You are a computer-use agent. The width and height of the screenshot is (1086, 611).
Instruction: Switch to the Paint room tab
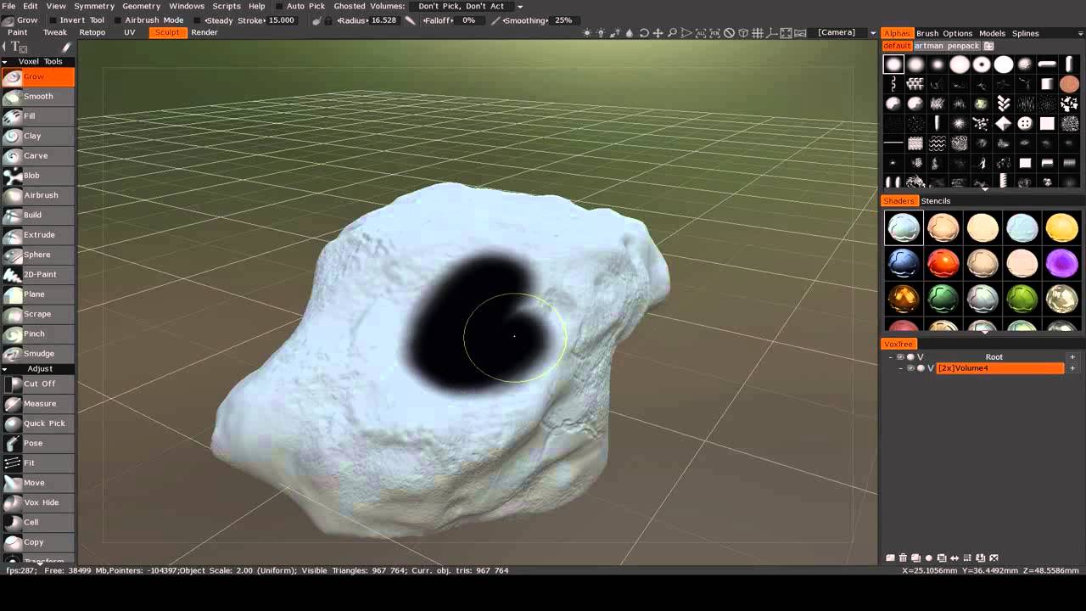18,32
